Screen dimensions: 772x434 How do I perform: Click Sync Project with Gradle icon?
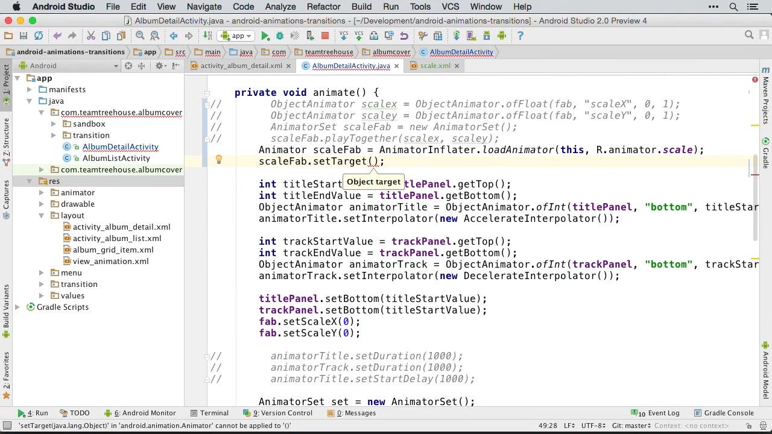[457, 36]
